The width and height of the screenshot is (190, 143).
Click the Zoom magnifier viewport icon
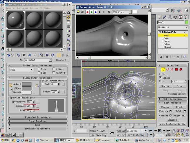pos(174,131)
